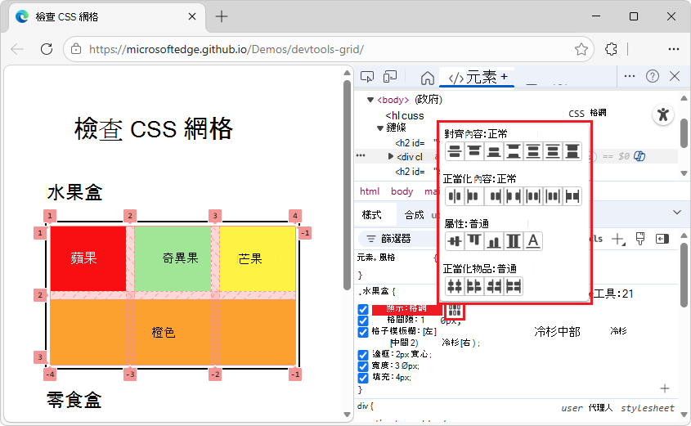Image resolution: width=691 pixels, height=426 pixels.
Task: Select html in the breadcrumb trail
Action: click(370, 191)
